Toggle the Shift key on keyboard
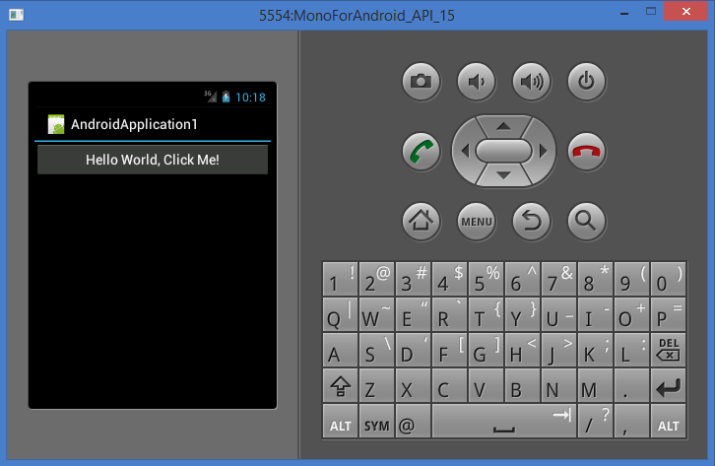 pyautogui.click(x=340, y=387)
